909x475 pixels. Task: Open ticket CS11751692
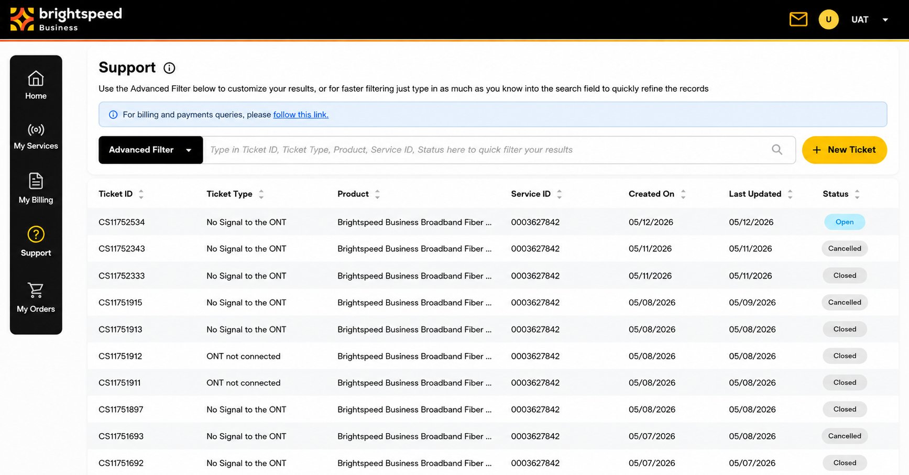coord(121,463)
